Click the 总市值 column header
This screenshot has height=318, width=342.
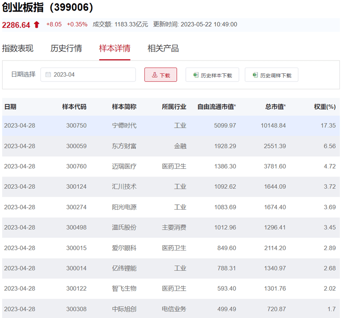pos(276,107)
